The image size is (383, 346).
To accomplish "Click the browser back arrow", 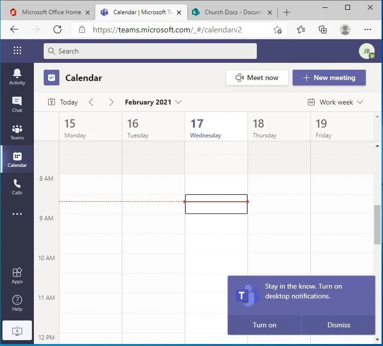I will point(14,29).
